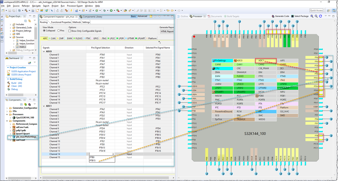
Task: Click the LPUART1 block on processor
Action: point(222,92)
